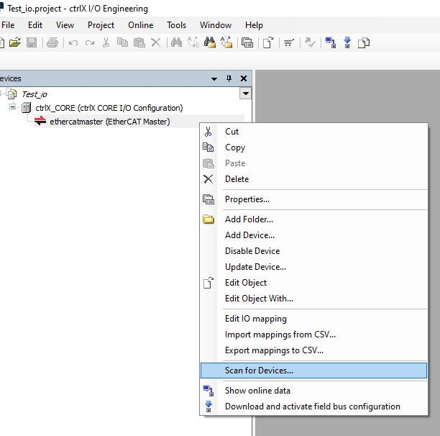Select Edit Object in context menu
The image size is (440, 436).
[313, 283]
